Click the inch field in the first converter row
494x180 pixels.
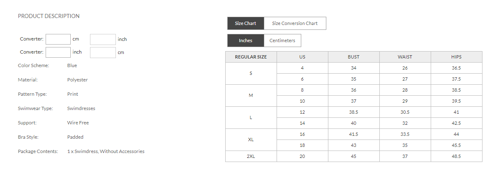(x=103, y=39)
